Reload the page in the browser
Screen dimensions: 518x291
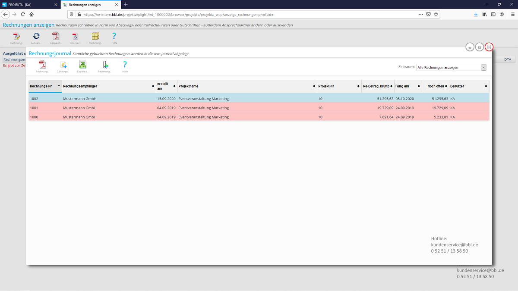(x=23, y=14)
